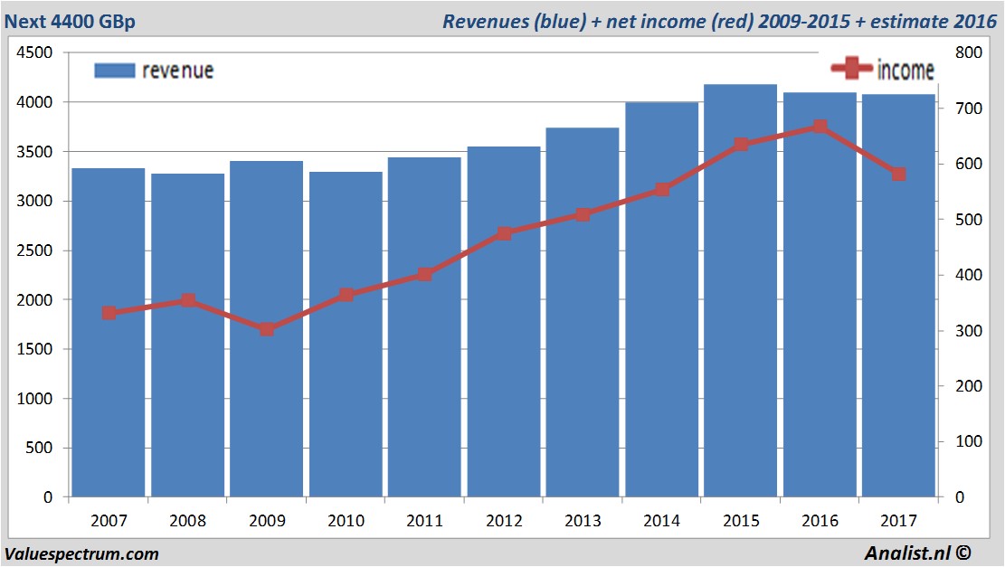
Task: Select the 2009 income data marker
Action: 267,329
